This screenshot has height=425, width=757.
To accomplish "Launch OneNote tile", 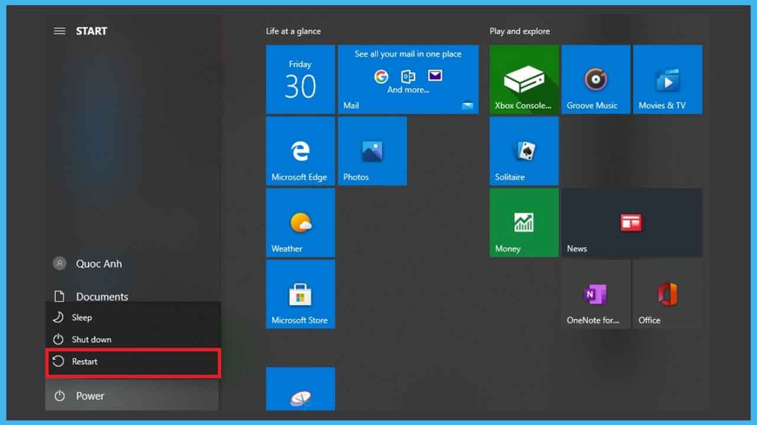I will pyautogui.click(x=596, y=294).
